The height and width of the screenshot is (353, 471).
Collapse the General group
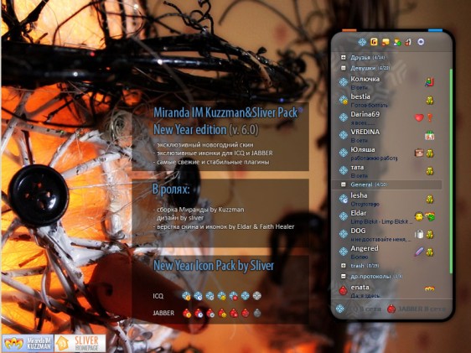tap(343, 184)
